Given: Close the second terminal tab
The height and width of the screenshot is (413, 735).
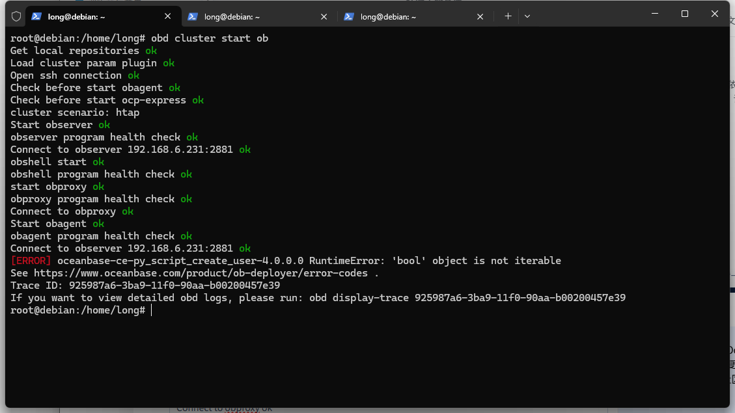Looking at the screenshot, I should 324,16.
